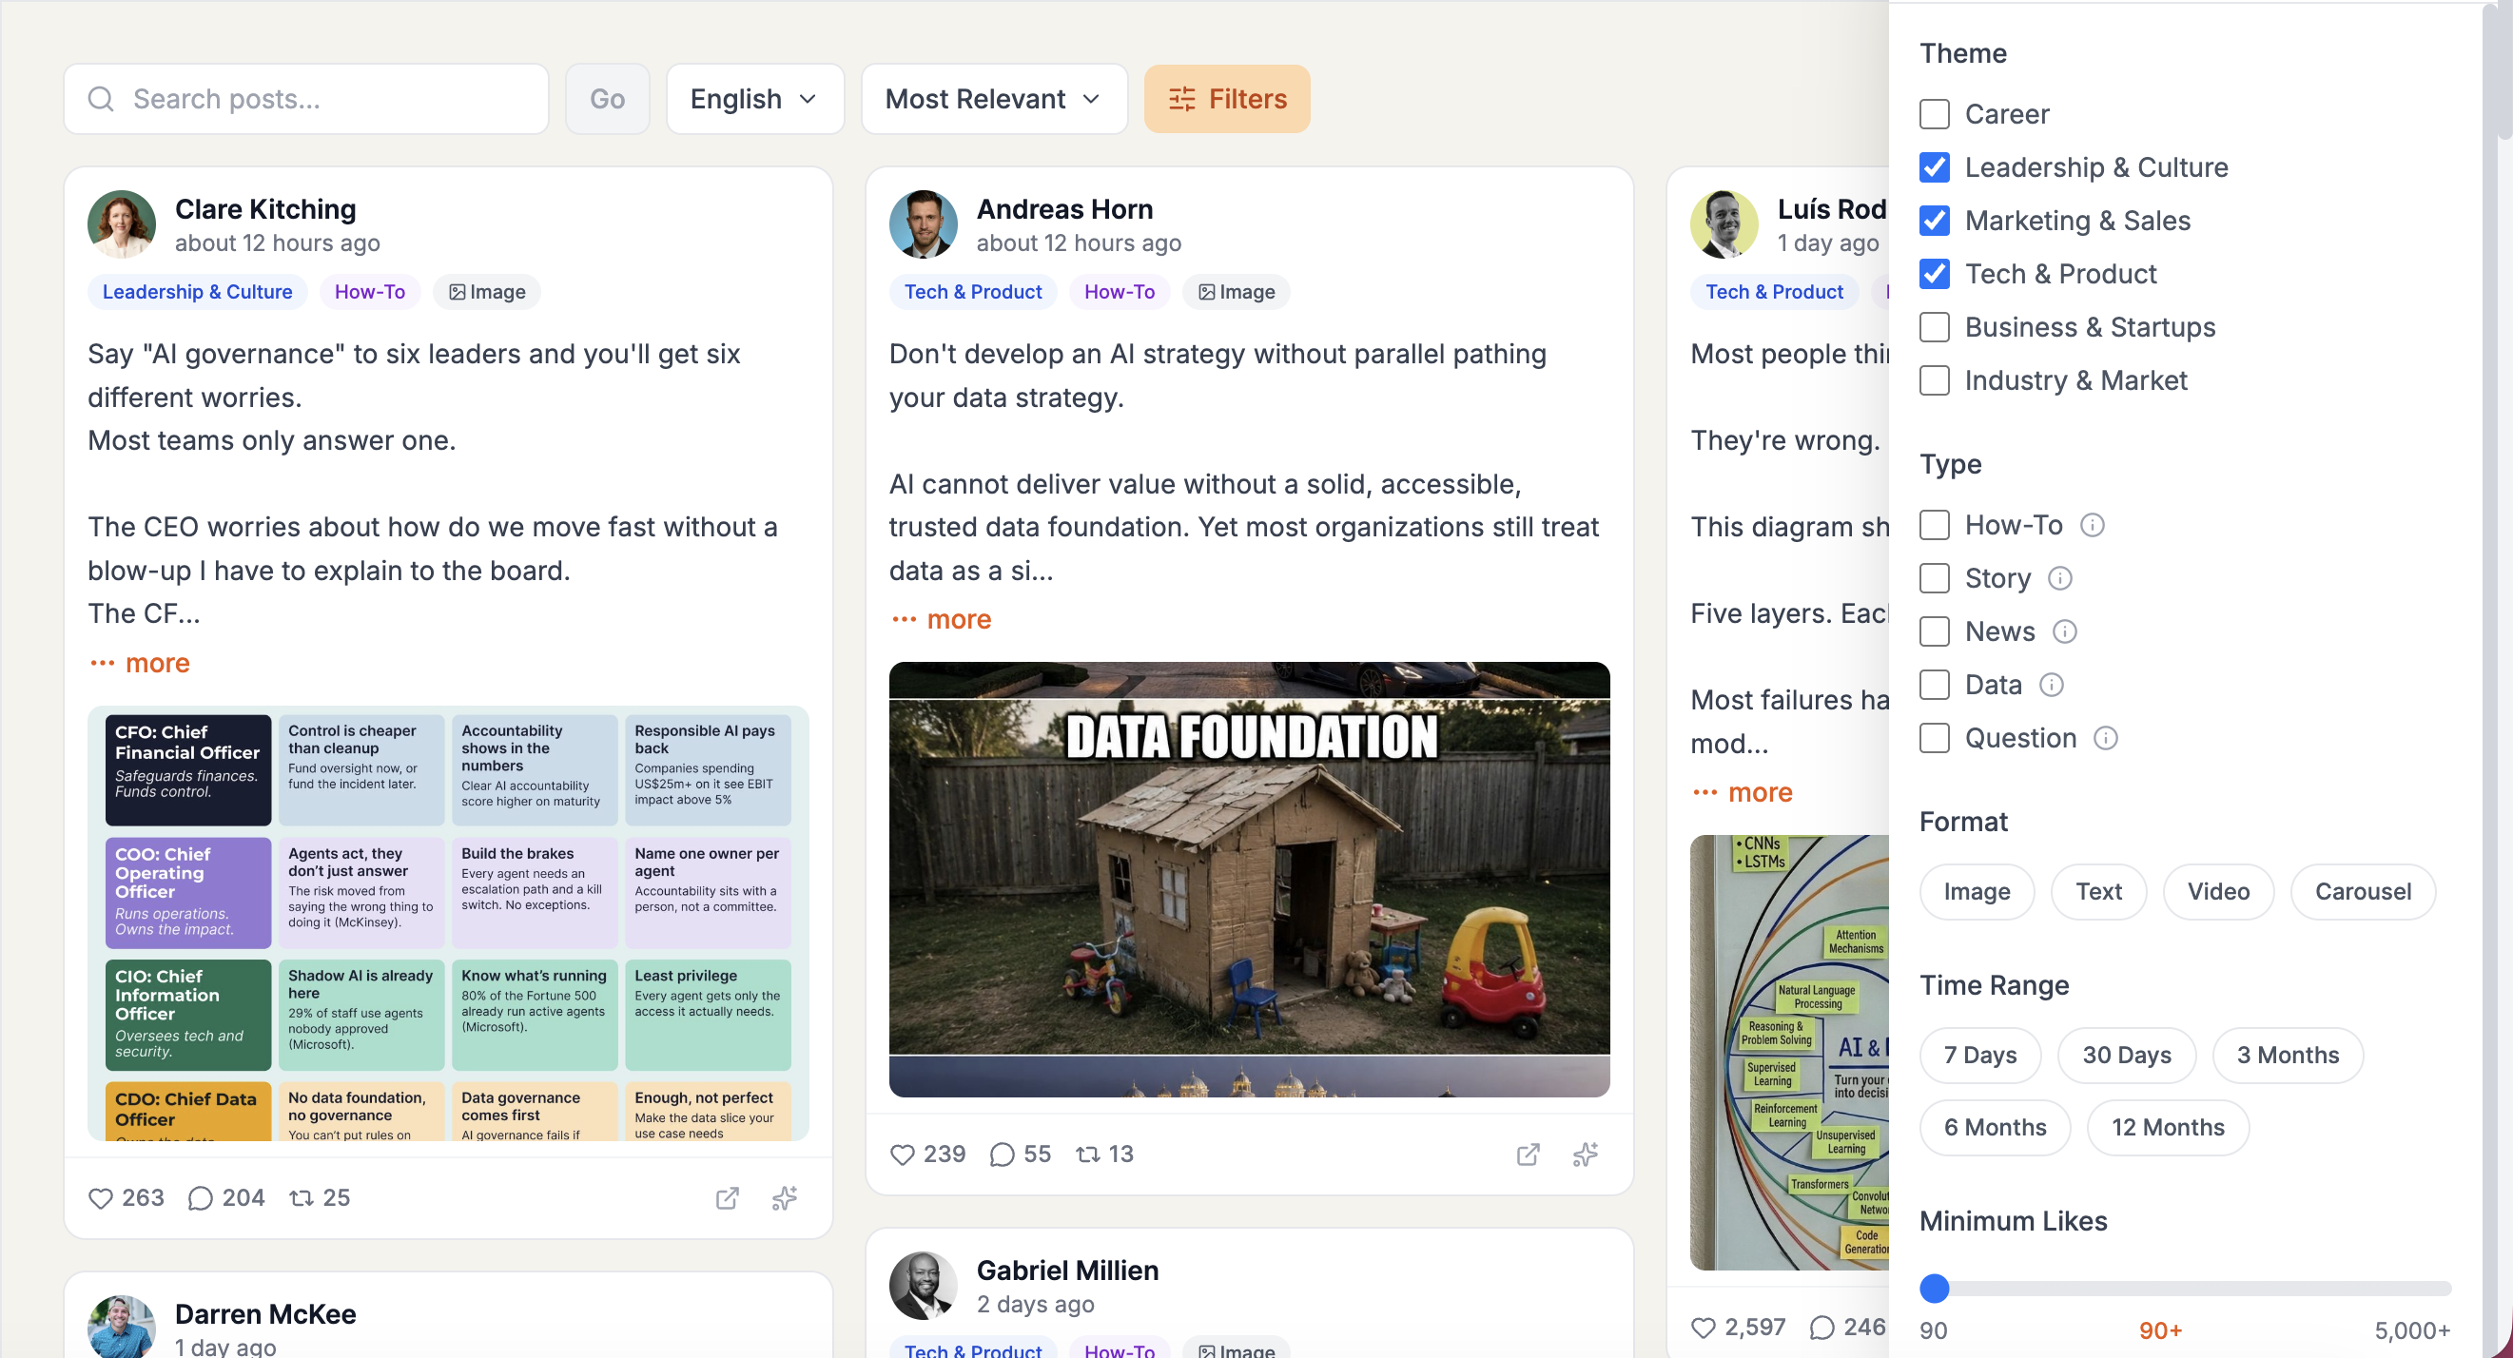Click Luís Rod's avatar
This screenshot has height=1358, width=2513.
[1724, 223]
